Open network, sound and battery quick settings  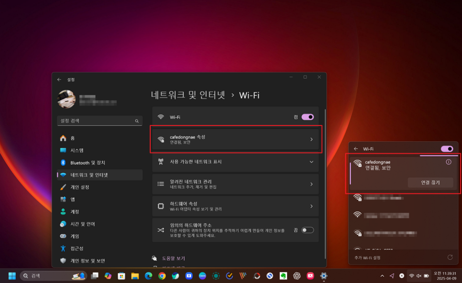419,276
